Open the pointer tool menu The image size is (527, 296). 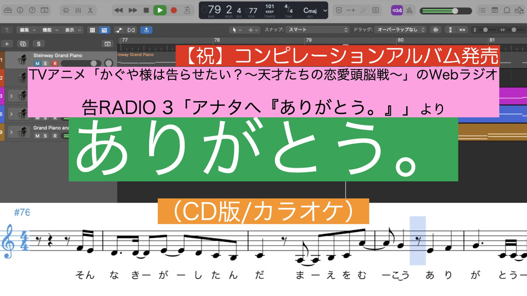pyautogui.click(x=237, y=30)
